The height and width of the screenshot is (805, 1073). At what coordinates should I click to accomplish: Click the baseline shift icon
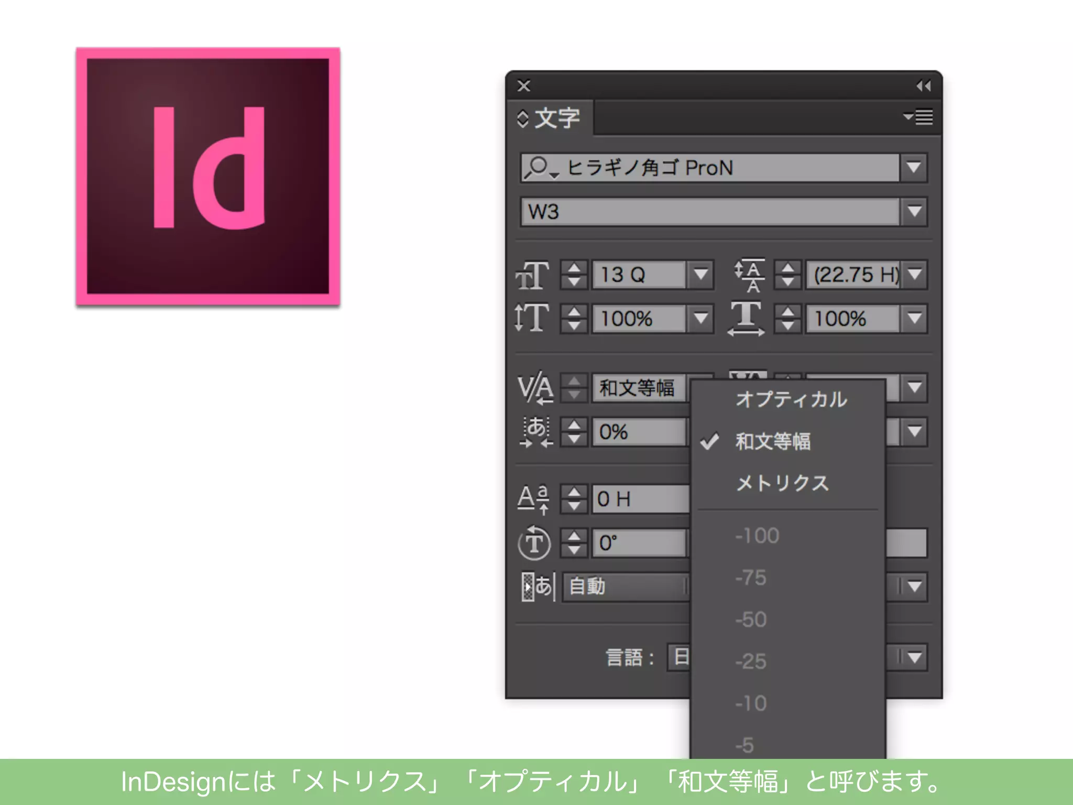point(533,499)
